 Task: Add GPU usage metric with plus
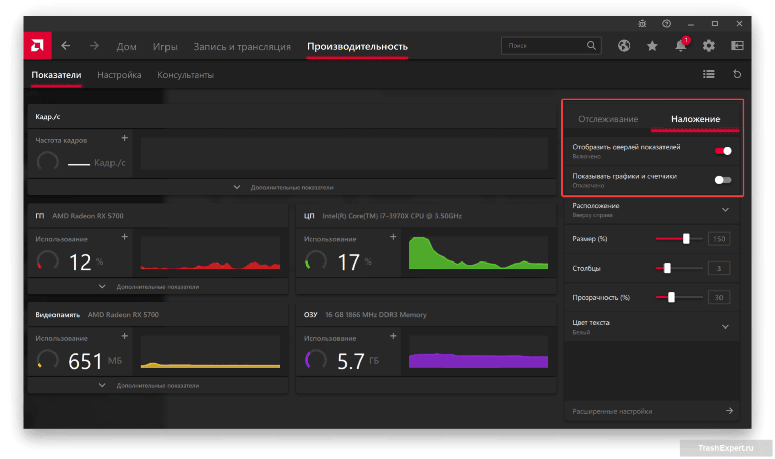tap(125, 237)
